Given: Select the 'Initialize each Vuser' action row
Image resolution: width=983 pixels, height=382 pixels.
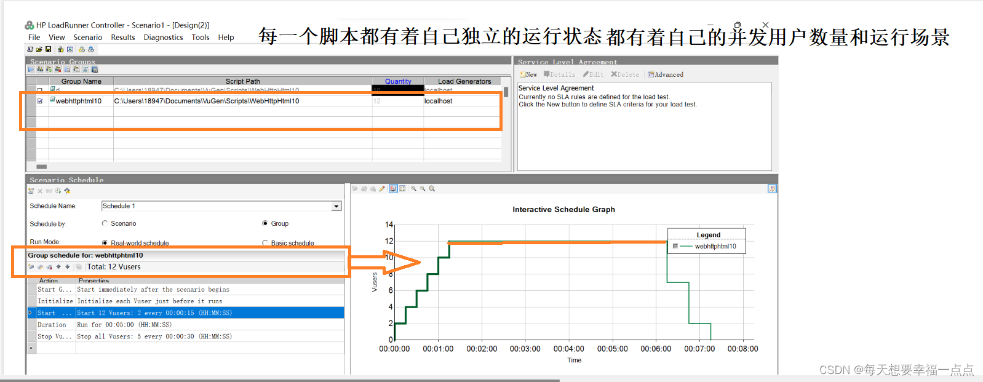Looking at the screenshot, I should point(185,301).
